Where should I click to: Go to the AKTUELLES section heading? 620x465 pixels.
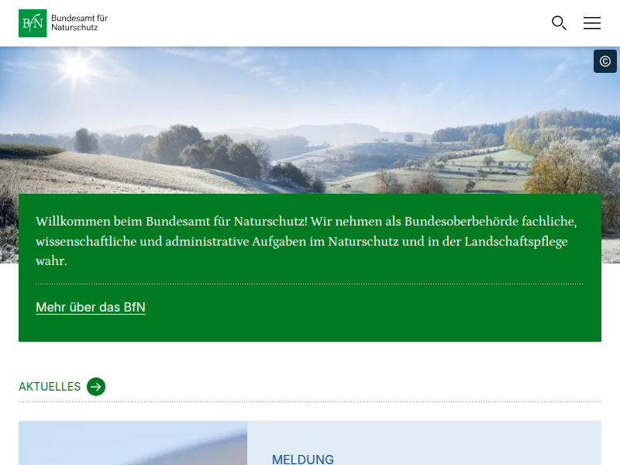coord(50,387)
